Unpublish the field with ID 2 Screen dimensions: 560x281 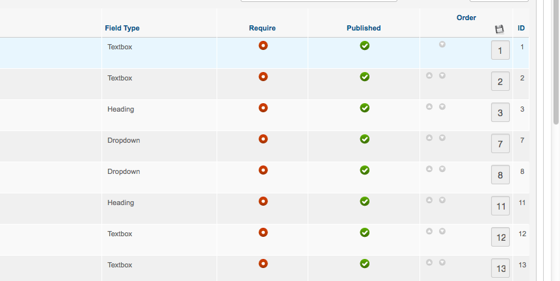pos(365,77)
